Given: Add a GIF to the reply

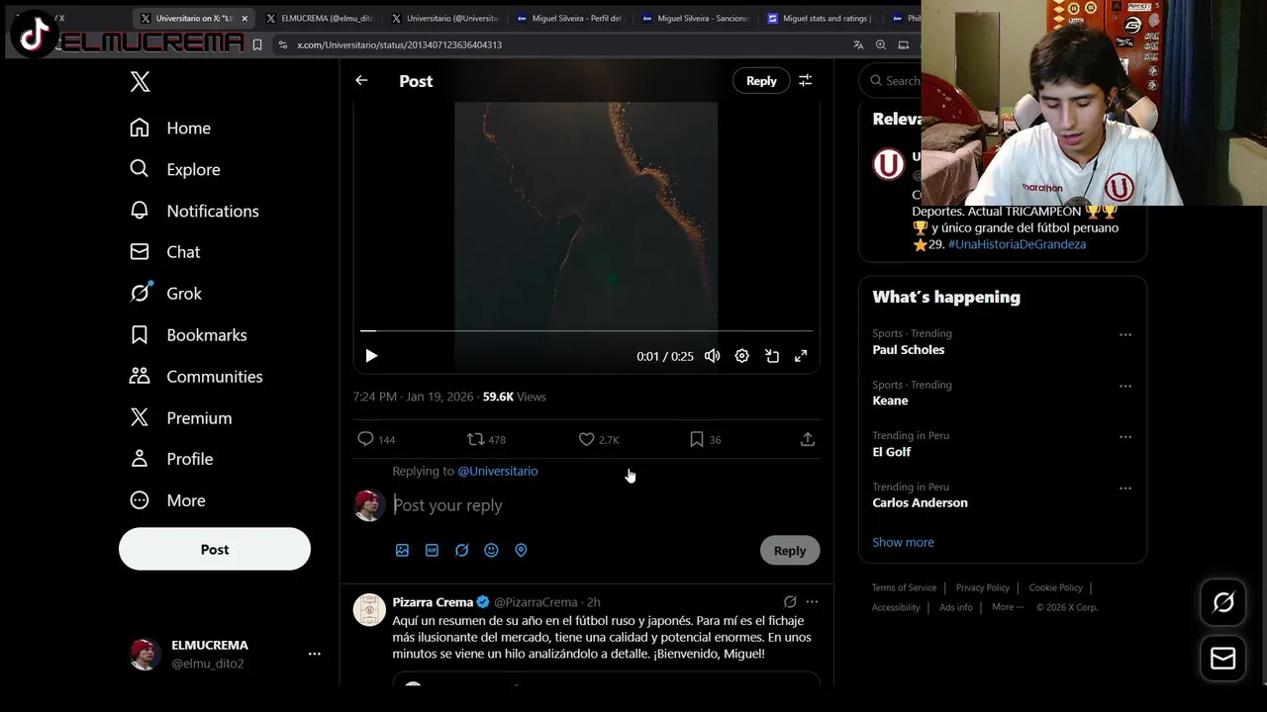Looking at the screenshot, I should (x=432, y=550).
